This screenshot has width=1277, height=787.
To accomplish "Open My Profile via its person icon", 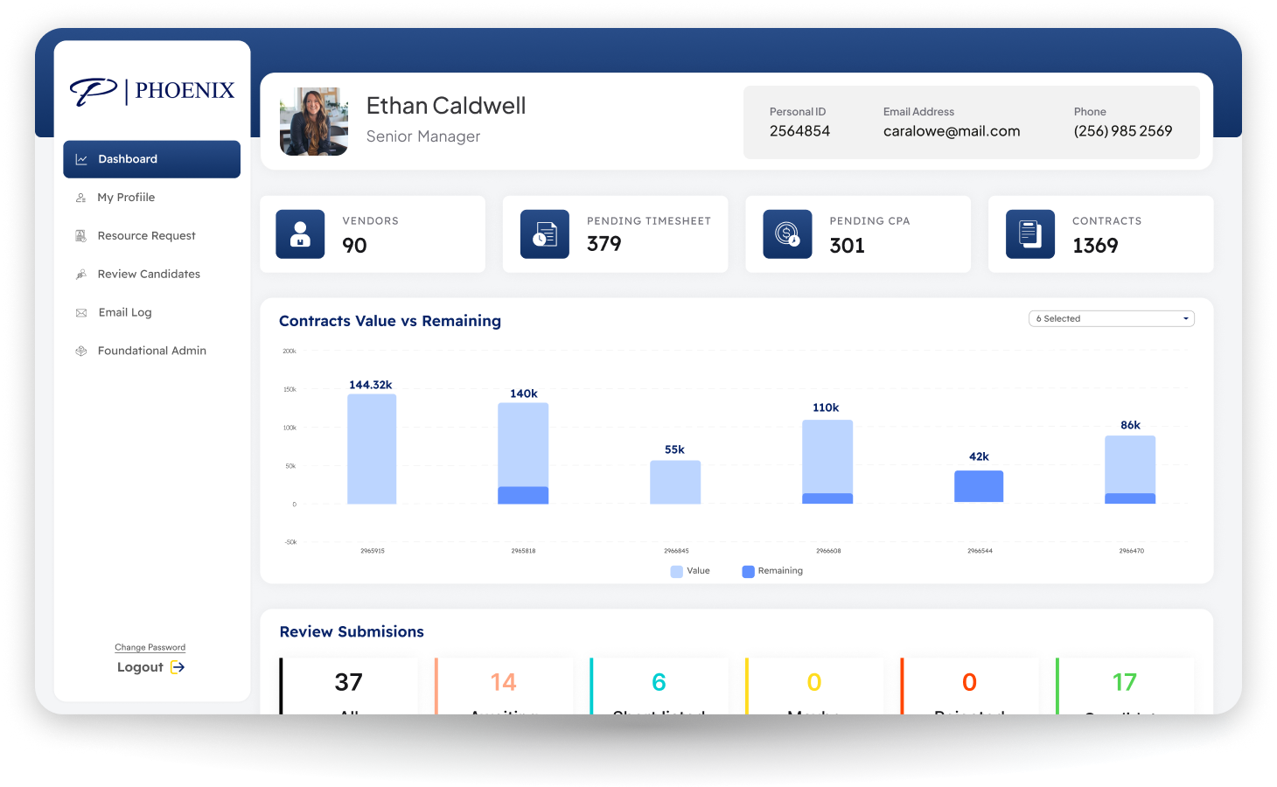I will (x=81, y=197).
